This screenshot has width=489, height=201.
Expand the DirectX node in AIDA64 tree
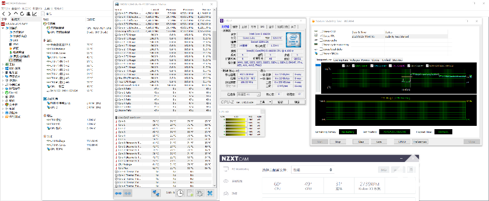(x=3, y=93)
